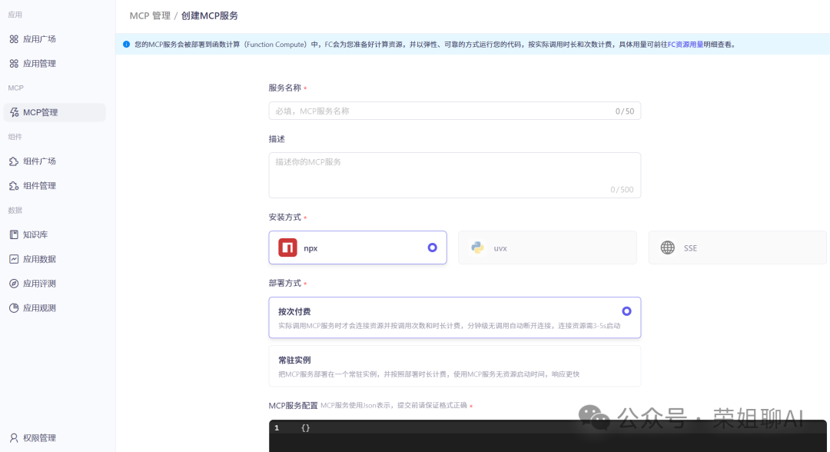
Task: Choose the SSE installation method
Action: tap(736, 247)
